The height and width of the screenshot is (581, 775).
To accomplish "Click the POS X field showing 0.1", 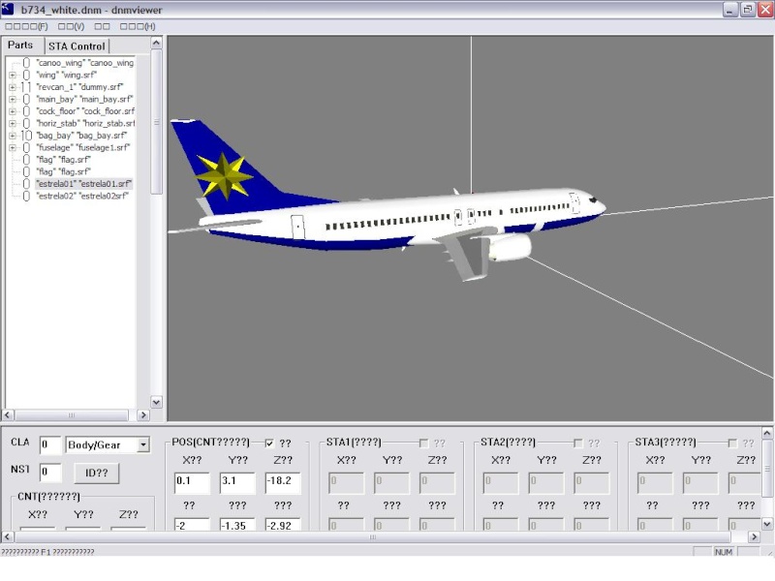I will pos(192,482).
